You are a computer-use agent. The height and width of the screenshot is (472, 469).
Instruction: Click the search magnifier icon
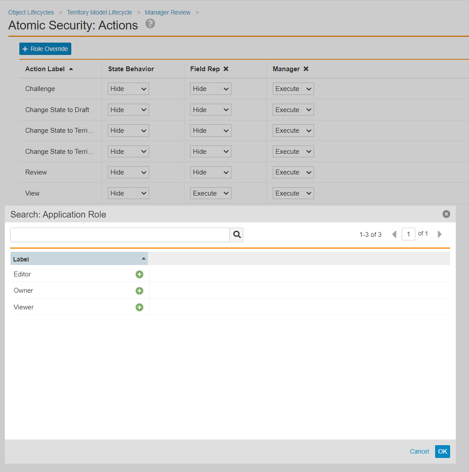pyautogui.click(x=237, y=235)
